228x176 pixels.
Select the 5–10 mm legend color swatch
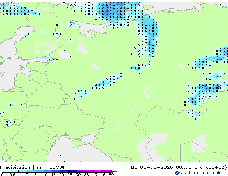tap(39, 171)
